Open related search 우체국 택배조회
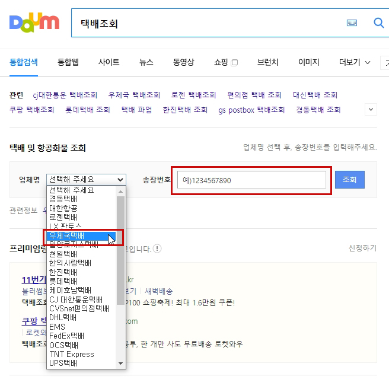 pos(134,95)
